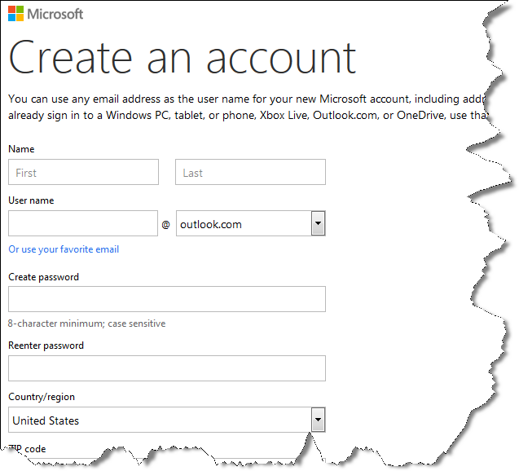Click the 'Country/region' label
Image resolution: width=519 pixels, height=471 pixels.
[42, 397]
